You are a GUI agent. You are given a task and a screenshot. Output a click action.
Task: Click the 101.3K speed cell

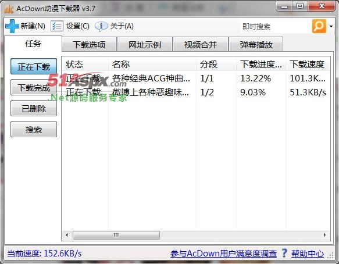(x=308, y=79)
